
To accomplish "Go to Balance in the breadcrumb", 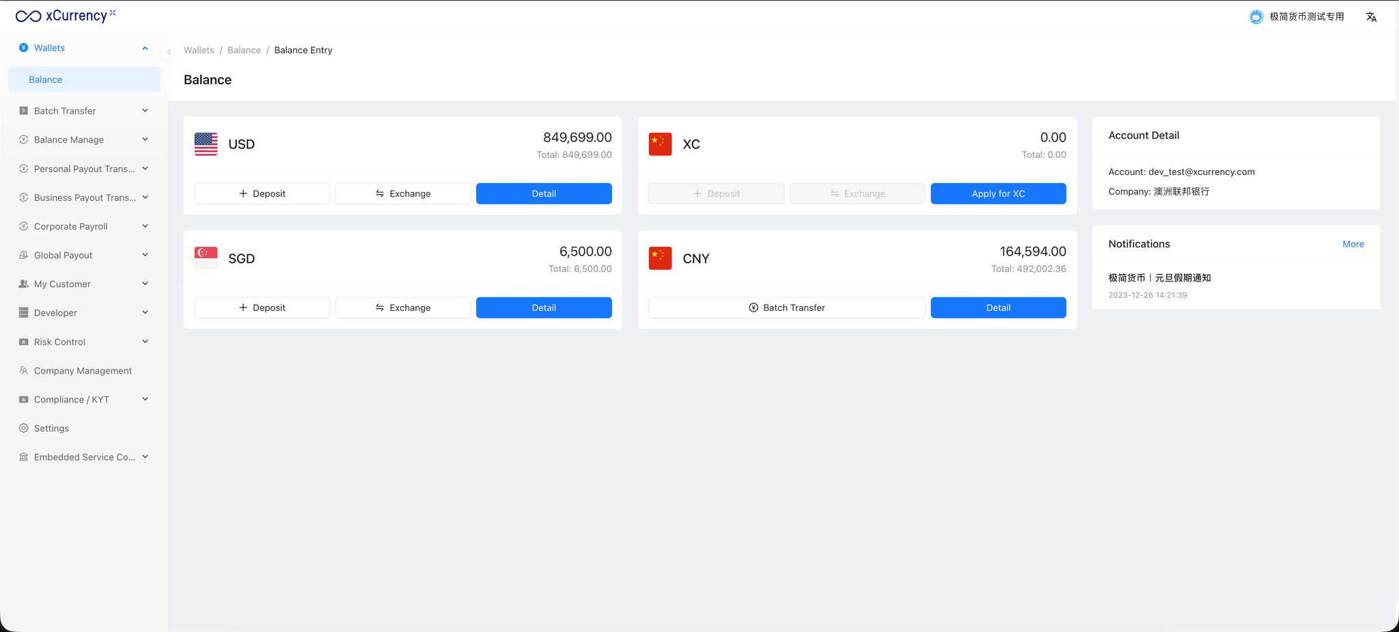I will [244, 50].
